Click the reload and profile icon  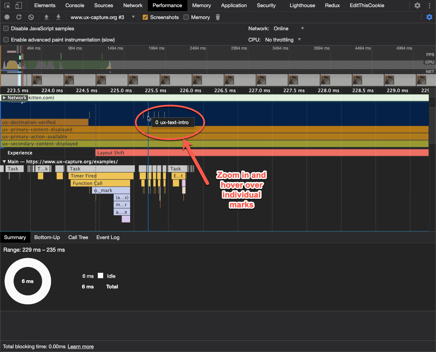(x=19, y=17)
